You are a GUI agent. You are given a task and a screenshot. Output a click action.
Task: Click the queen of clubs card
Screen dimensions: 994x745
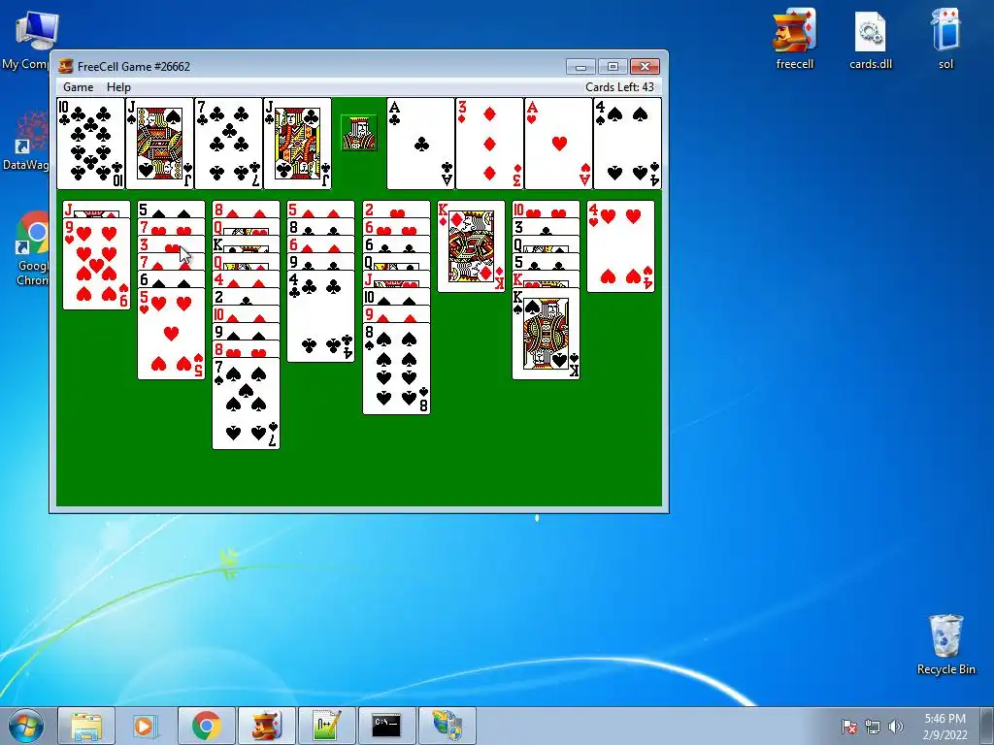point(396,262)
